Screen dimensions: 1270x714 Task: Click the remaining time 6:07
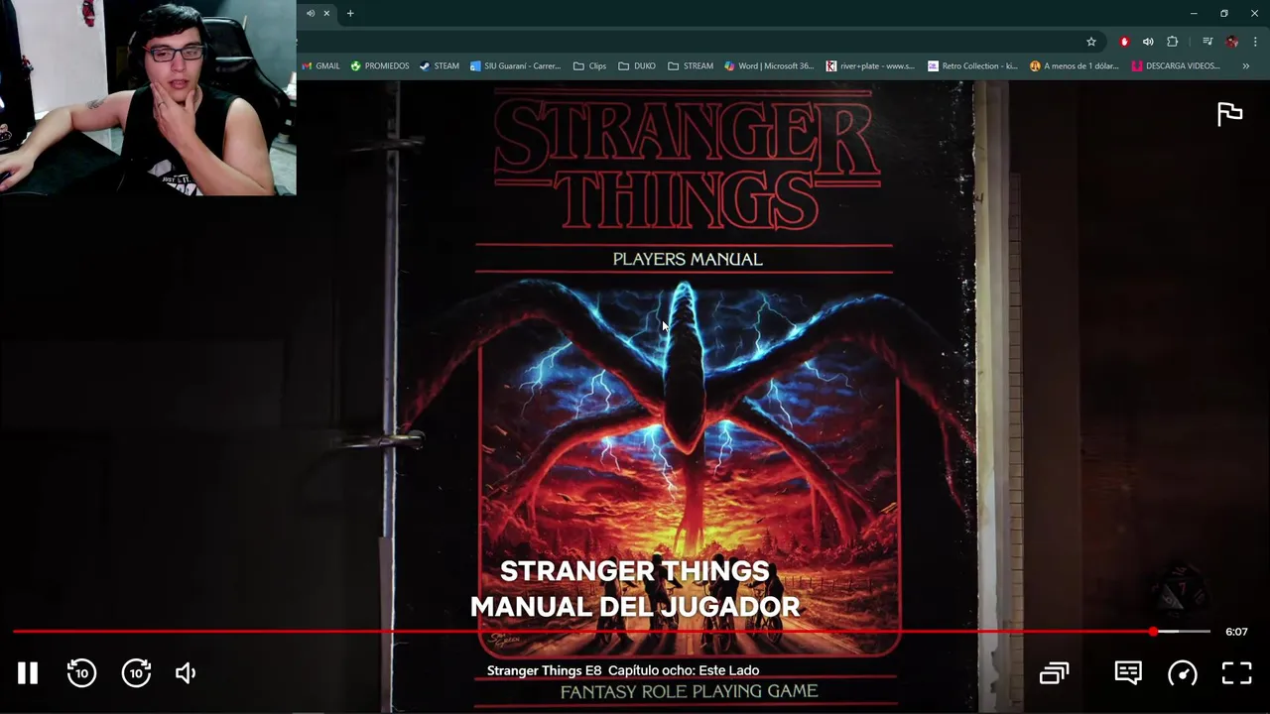(1236, 632)
